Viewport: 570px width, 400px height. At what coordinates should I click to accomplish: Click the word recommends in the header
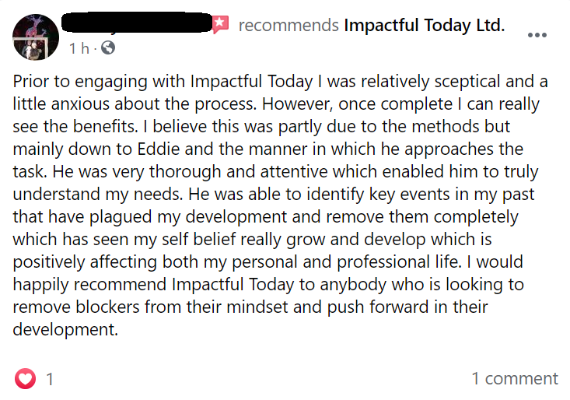point(288,26)
